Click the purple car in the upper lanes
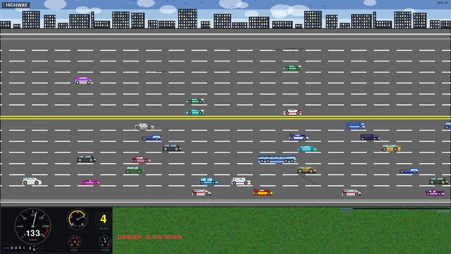 83,80
